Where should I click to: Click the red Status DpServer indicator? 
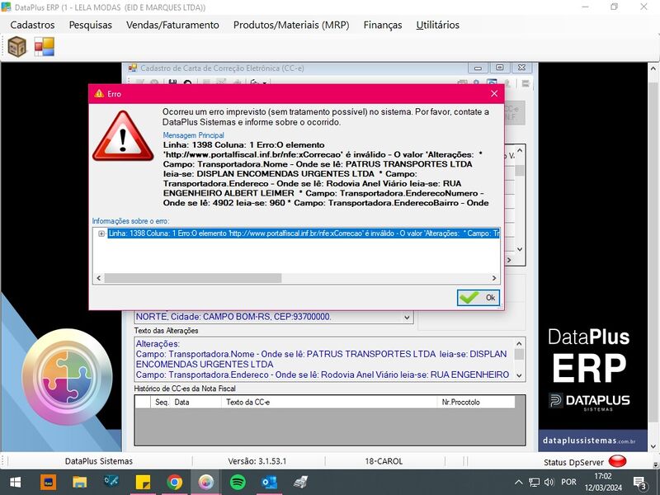[x=617, y=461]
